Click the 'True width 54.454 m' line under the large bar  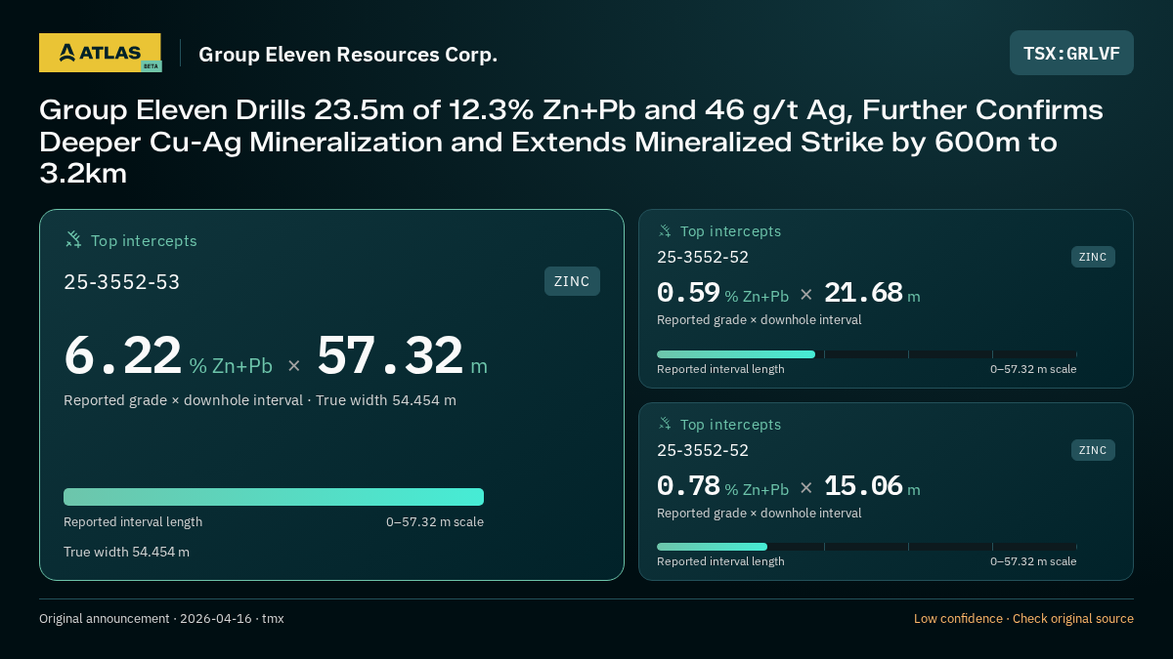tap(126, 552)
